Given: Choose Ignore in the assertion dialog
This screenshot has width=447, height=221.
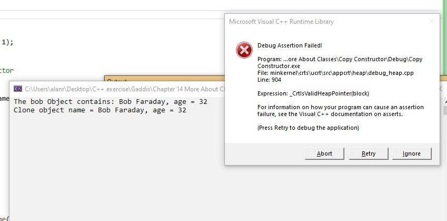Looking at the screenshot, I should [x=412, y=153].
